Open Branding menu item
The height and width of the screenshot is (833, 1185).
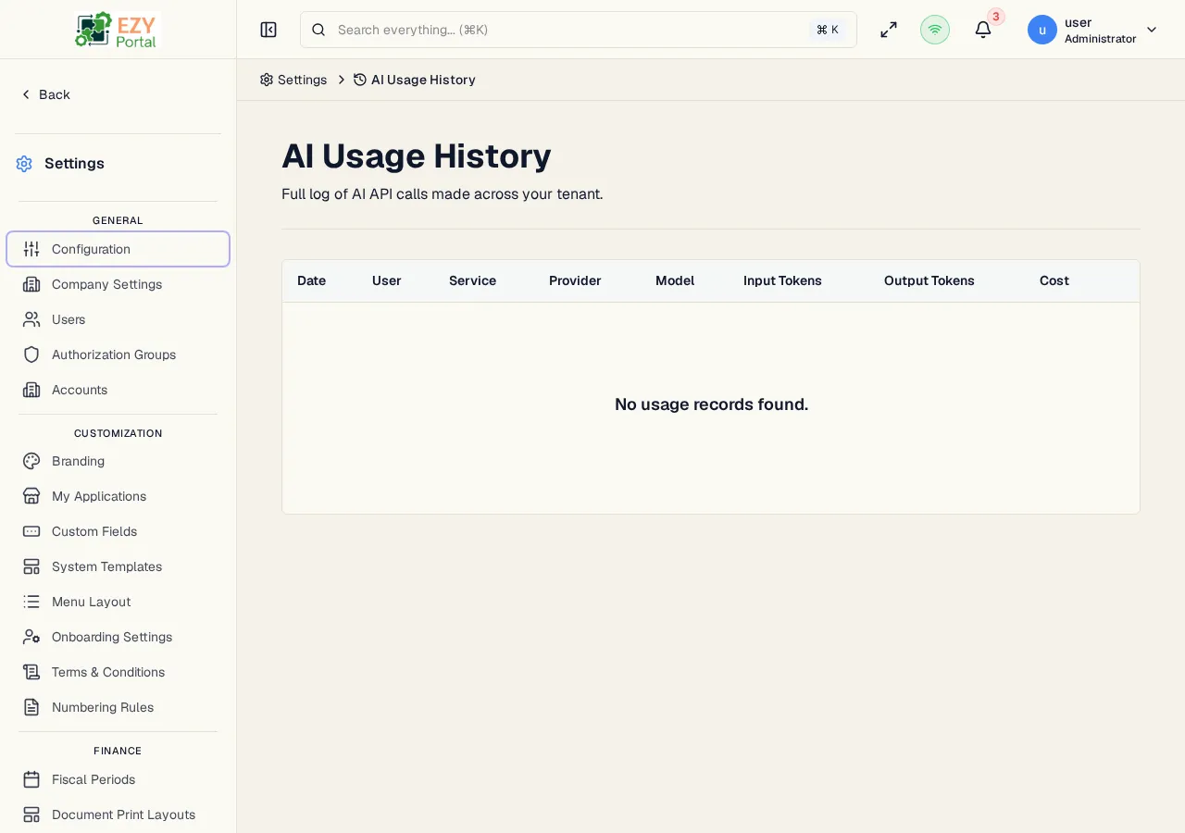pos(118,461)
